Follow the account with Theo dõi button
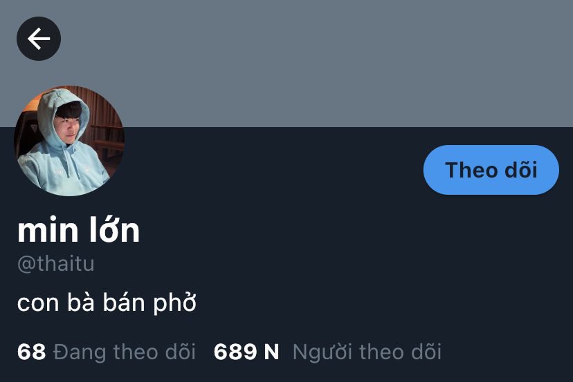Screen dimensions: 573x382 point(491,170)
